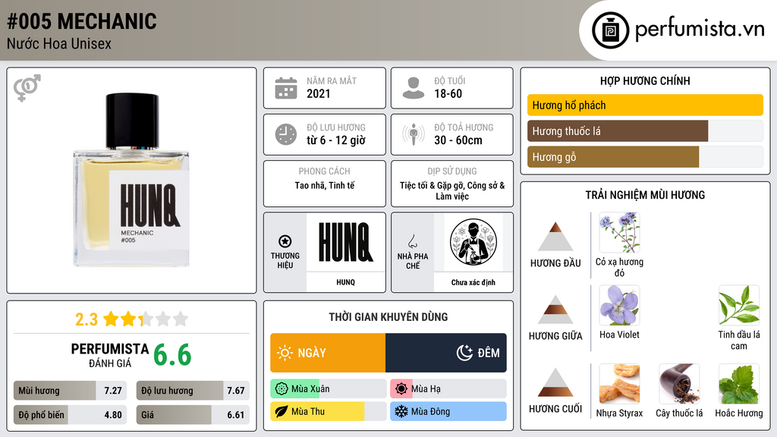Click the Cây thuốc lá note image
Screen dimensions: 777x437
point(679,384)
